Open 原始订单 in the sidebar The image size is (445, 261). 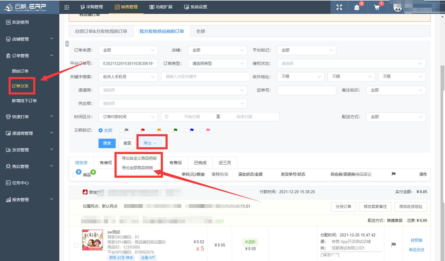pyautogui.click(x=20, y=71)
